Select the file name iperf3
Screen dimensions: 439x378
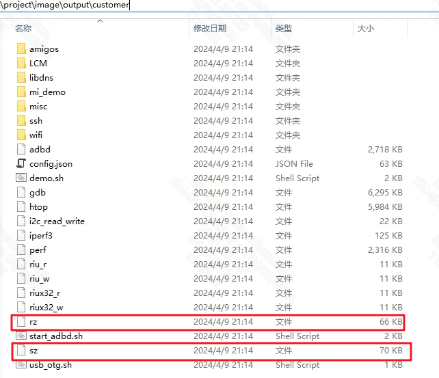point(41,236)
